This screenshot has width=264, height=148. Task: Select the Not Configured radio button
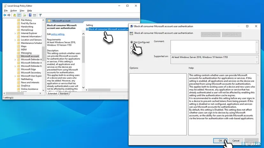tap(131, 42)
